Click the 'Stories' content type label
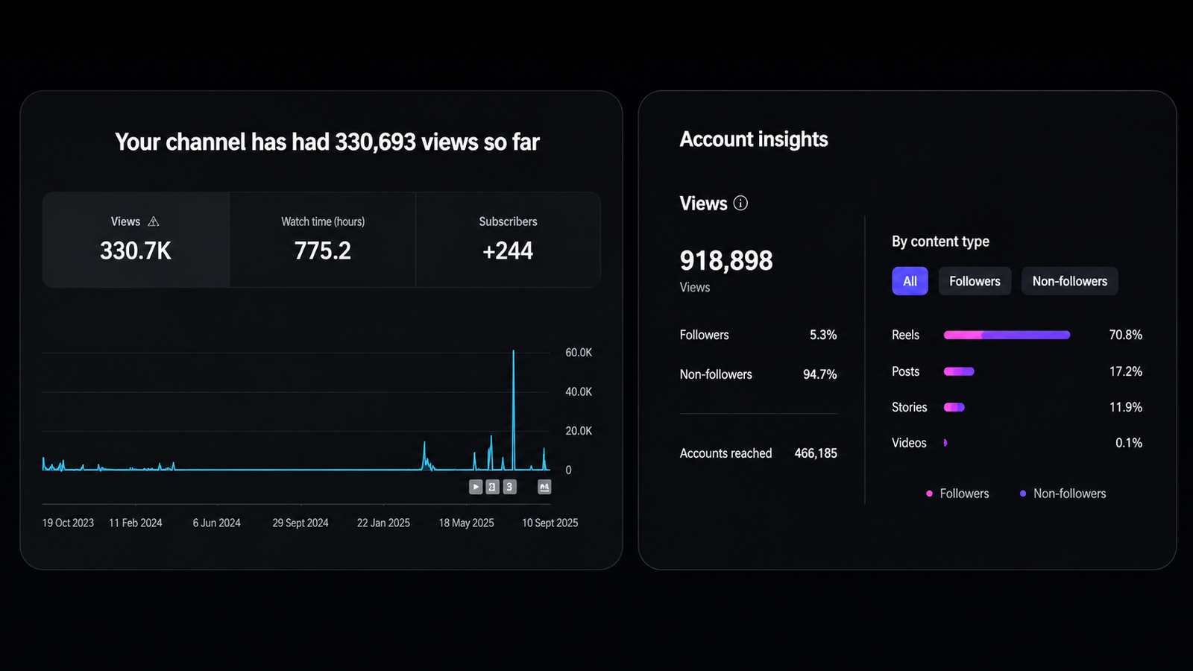The width and height of the screenshot is (1193, 671). tap(909, 407)
